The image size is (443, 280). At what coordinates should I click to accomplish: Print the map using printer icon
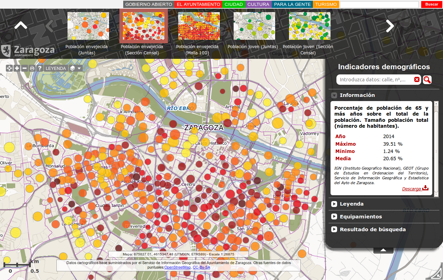click(x=32, y=68)
